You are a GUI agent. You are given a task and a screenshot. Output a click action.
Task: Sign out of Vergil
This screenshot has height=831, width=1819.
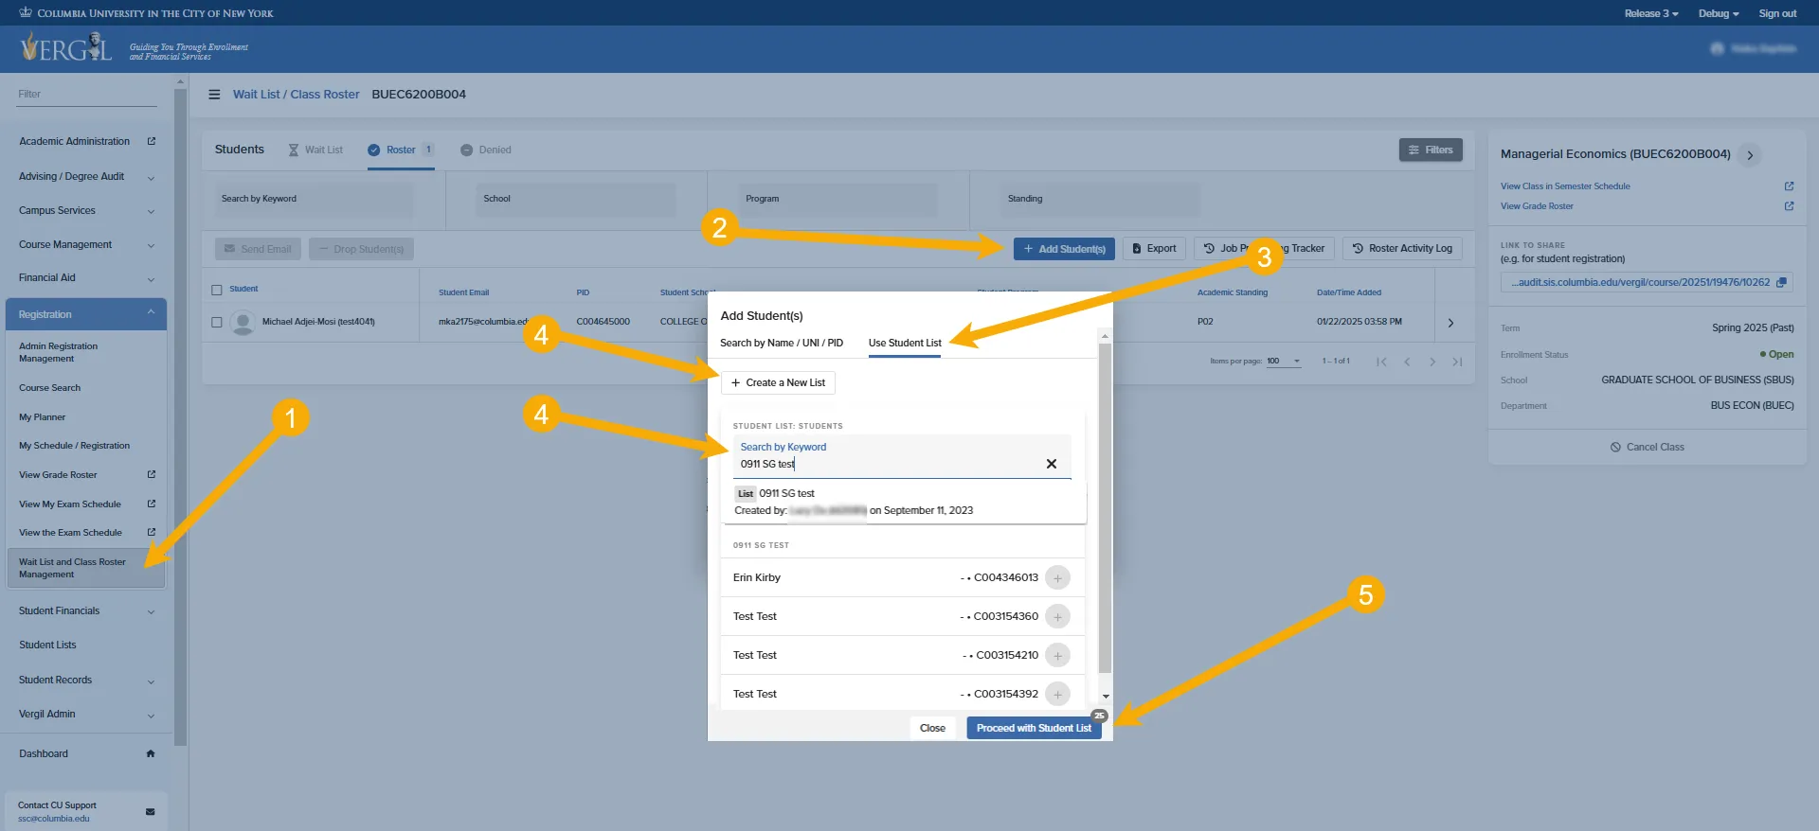1777,13
